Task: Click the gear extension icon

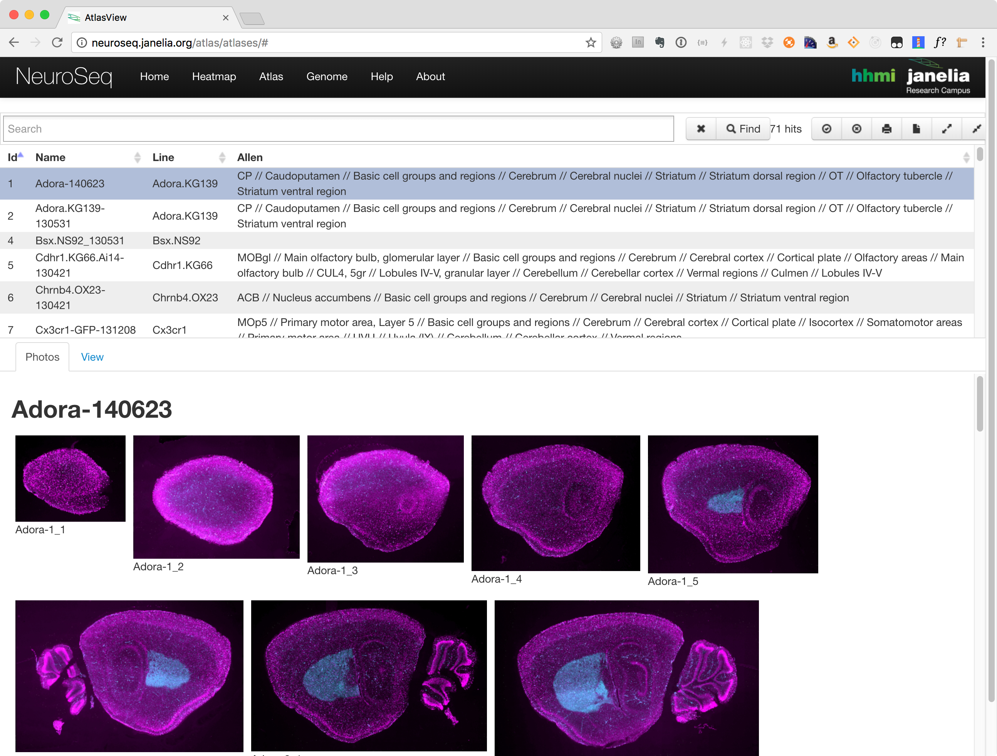Action: (x=616, y=42)
